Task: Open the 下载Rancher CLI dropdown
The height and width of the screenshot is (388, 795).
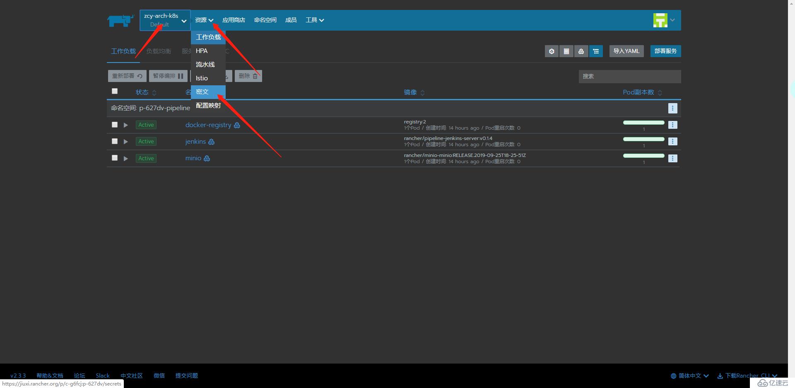Action: (x=747, y=376)
